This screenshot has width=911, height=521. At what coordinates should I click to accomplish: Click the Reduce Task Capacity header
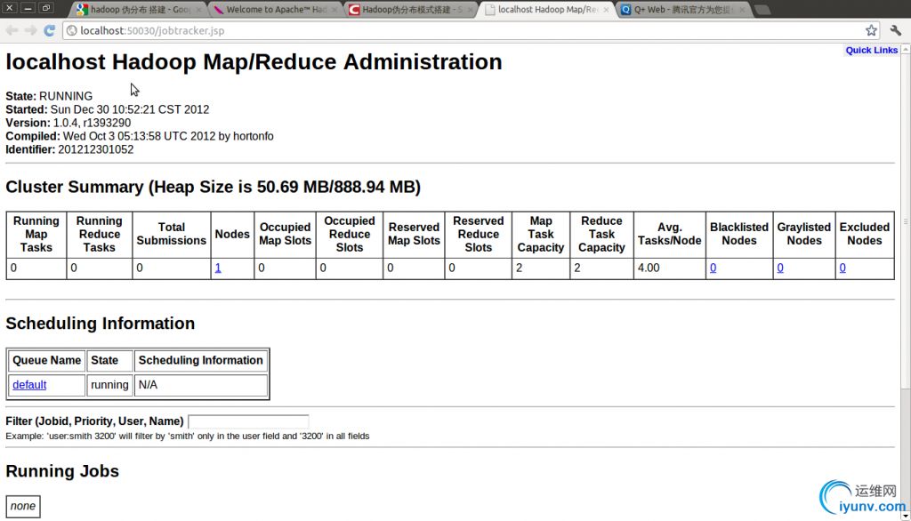(601, 234)
